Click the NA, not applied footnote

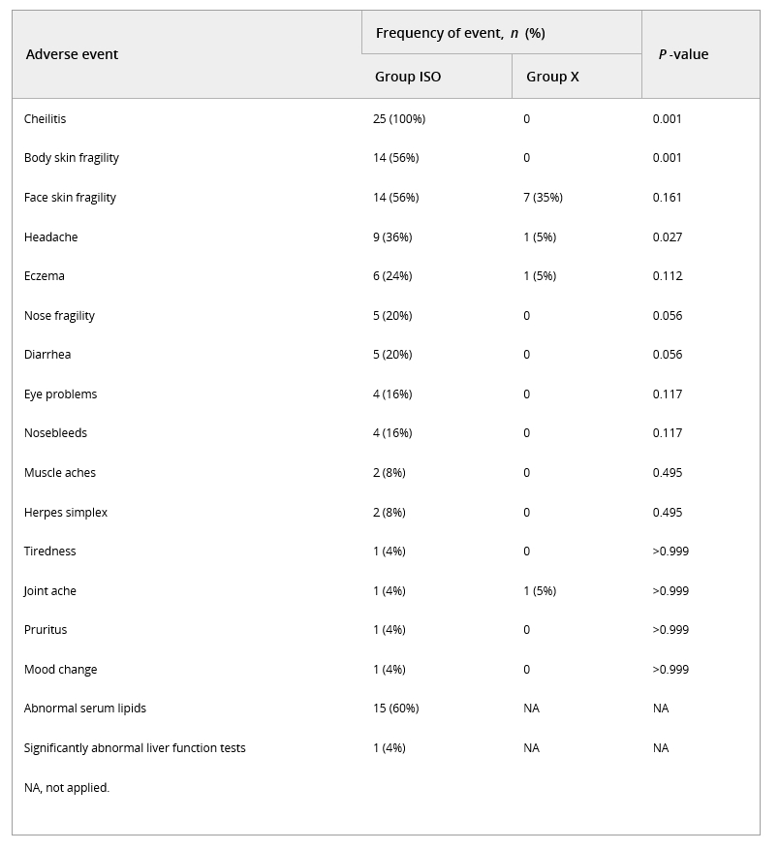(x=67, y=788)
